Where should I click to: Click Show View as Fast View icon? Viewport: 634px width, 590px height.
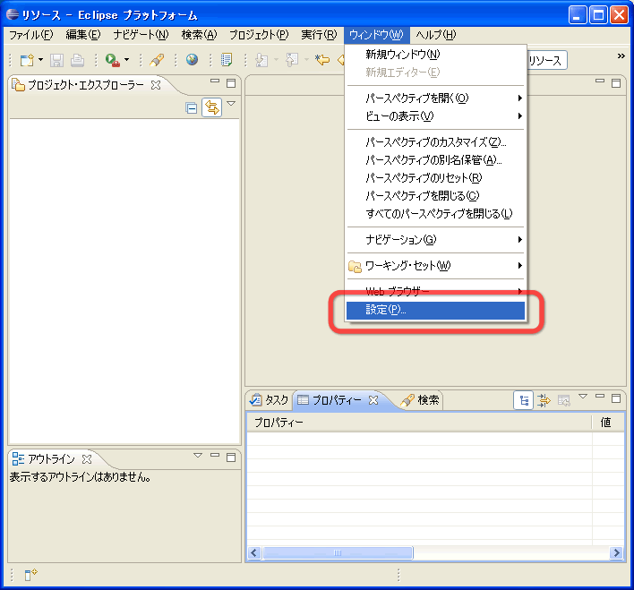tap(30, 575)
